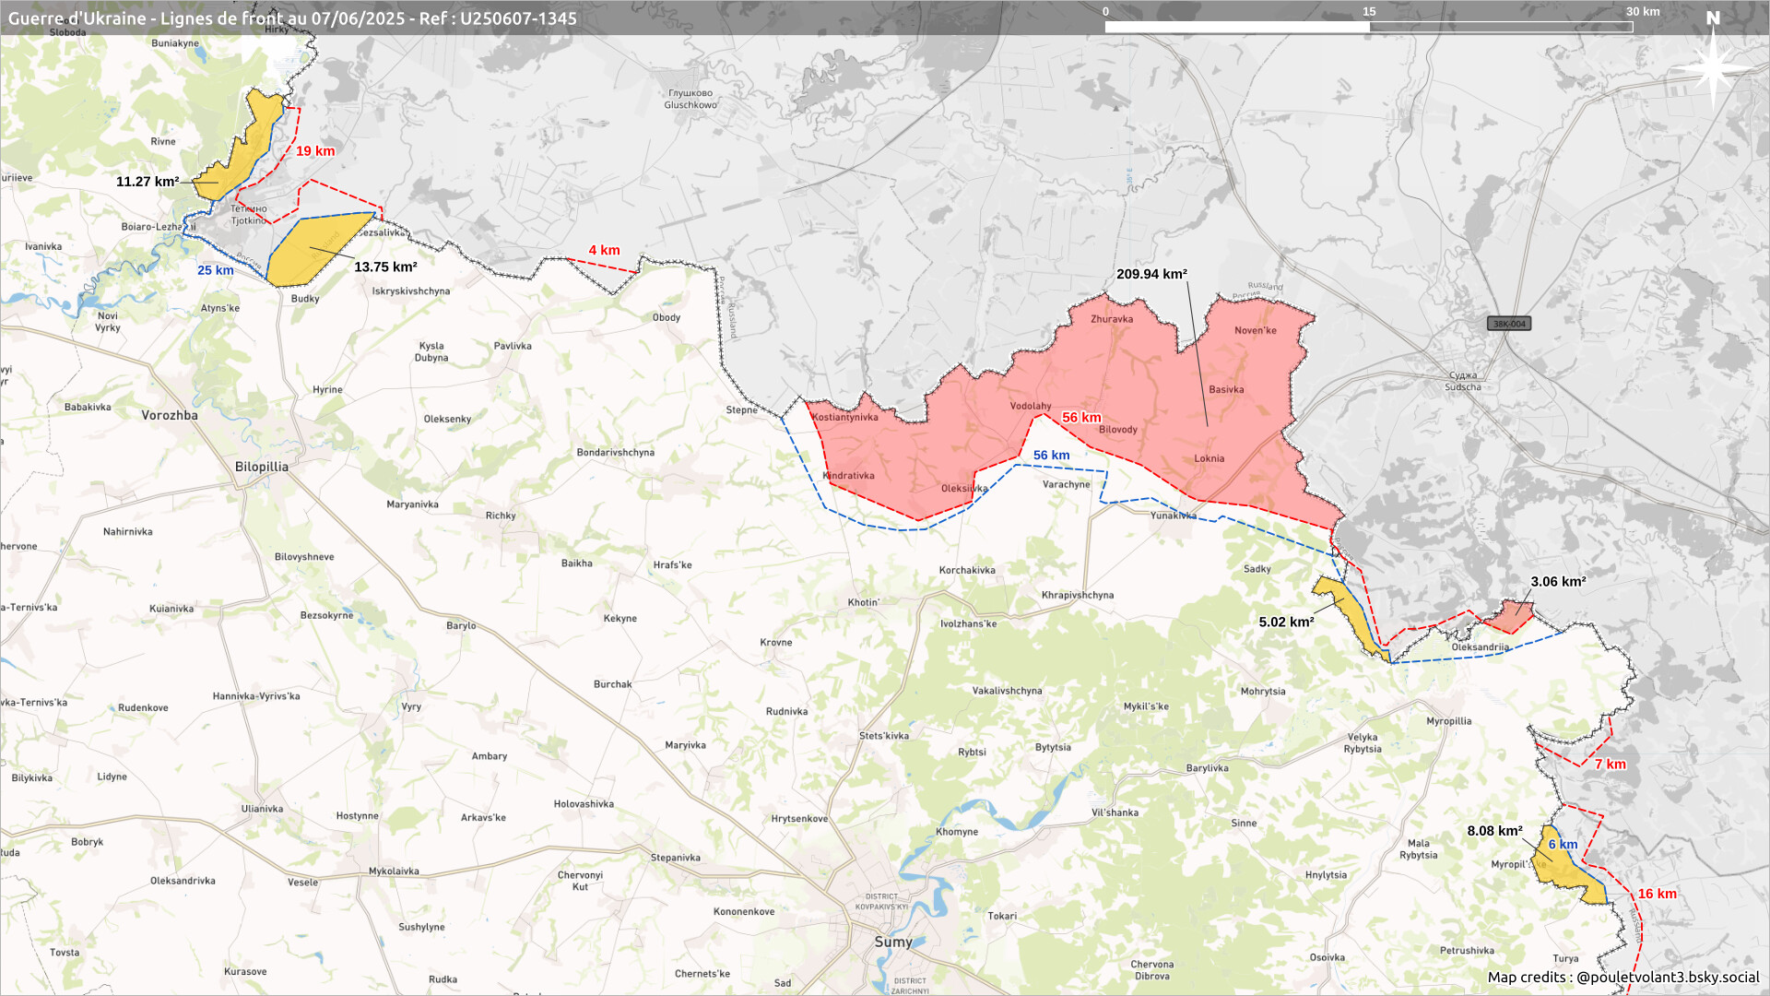Viewport: 1770px width, 996px height.
Task: Click the 8.08 km² area label
Action: (x=1494, y=831)
